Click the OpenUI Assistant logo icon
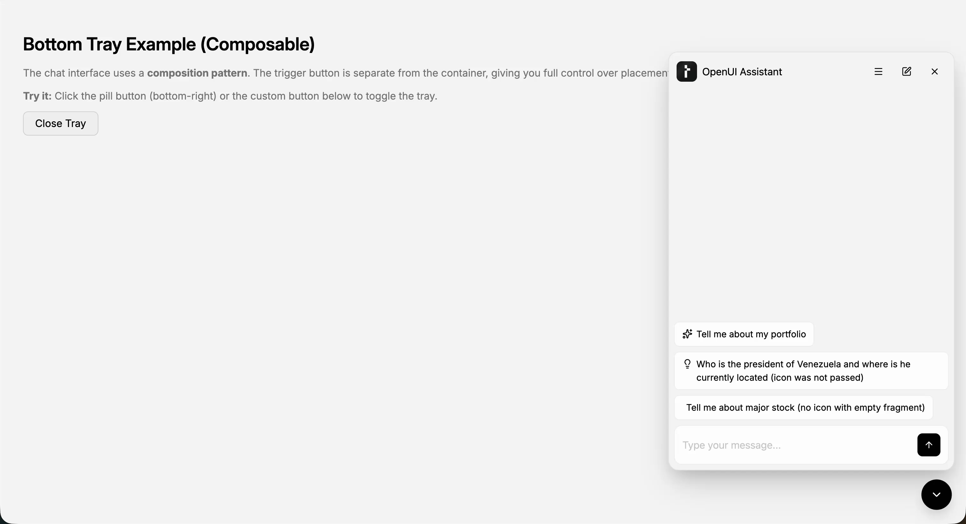 point(686,71)
